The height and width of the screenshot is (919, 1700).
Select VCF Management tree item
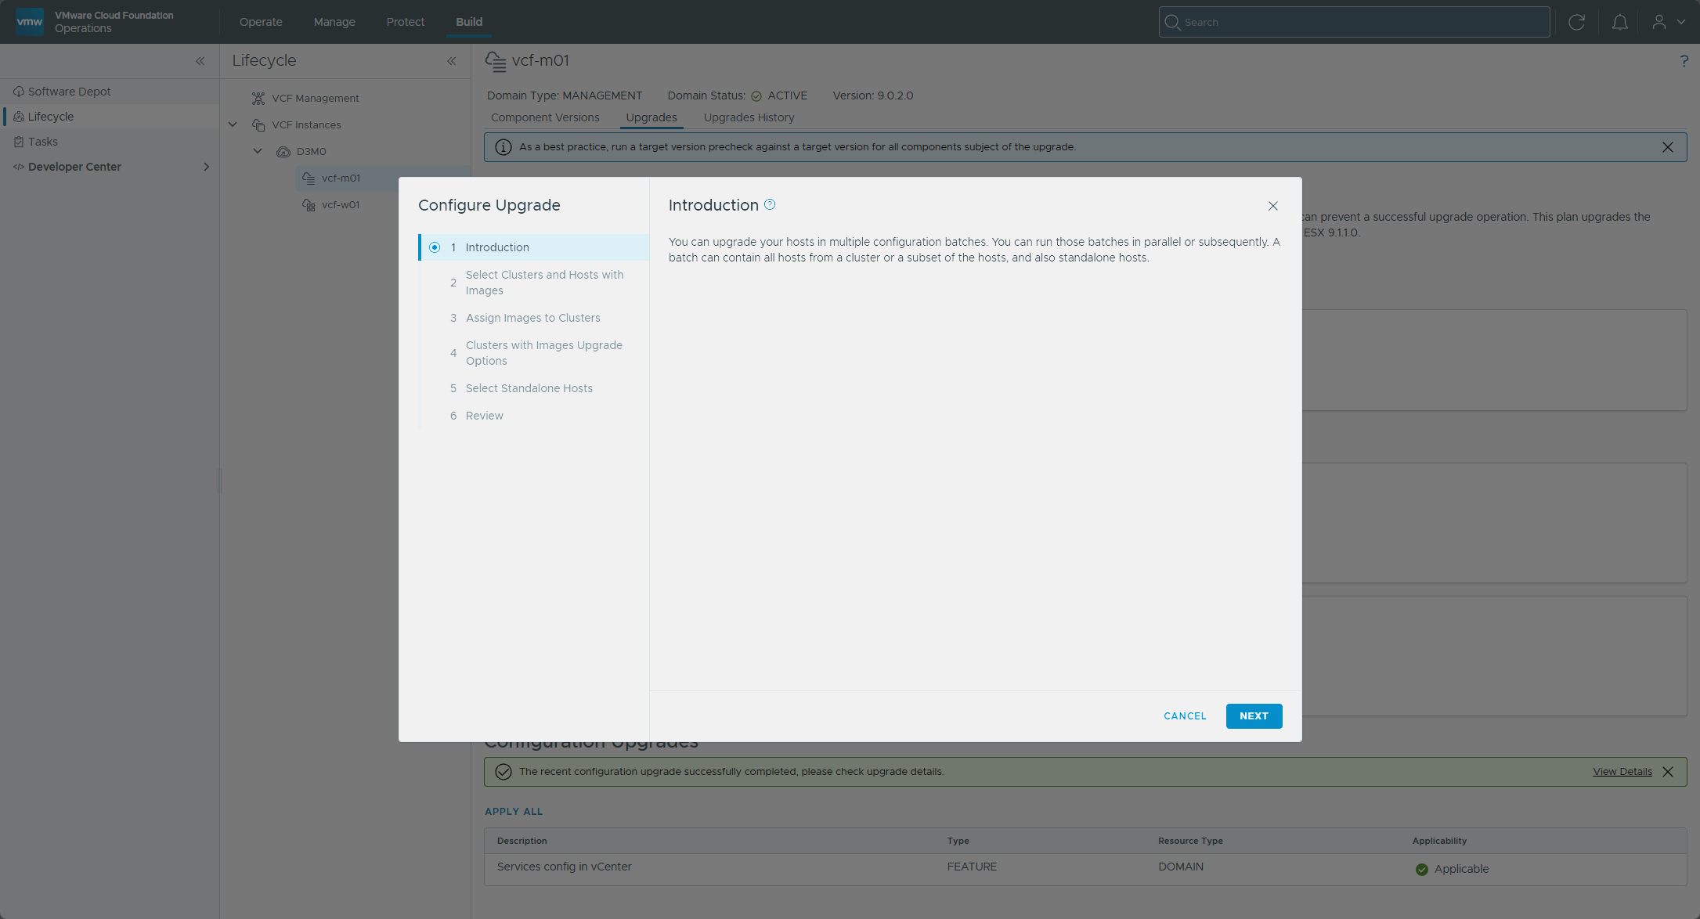315,98
